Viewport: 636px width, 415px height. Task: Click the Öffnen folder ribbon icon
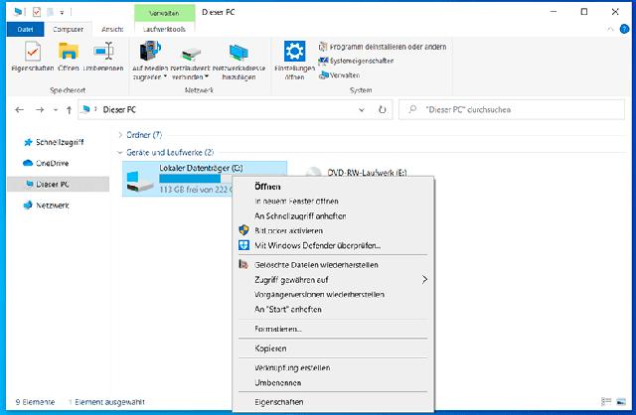pyautogui.click(x=69, y=52)
